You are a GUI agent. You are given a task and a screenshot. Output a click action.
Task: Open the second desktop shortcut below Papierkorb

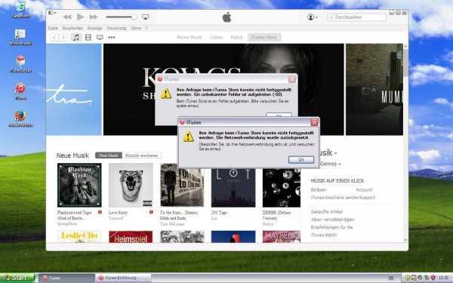(20, 37)
